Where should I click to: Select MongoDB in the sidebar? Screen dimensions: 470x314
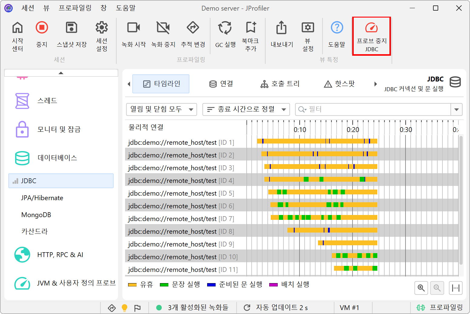[x=36, y=215]
